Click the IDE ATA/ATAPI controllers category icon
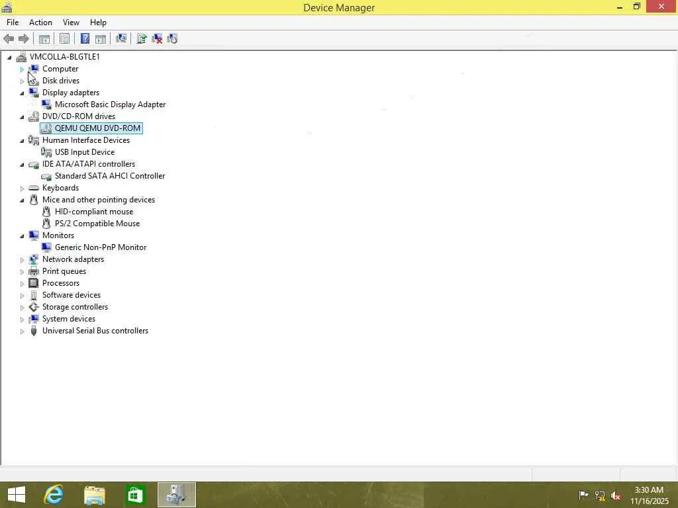Image resolution: width=678 pixels, height=508 pixels. point(34,164)
